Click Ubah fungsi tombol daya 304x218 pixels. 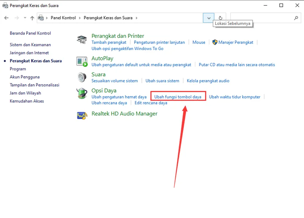pos(177,97)
